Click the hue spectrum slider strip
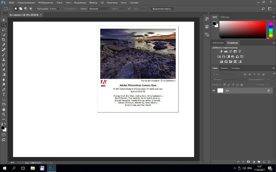 [x=271, y=30]
